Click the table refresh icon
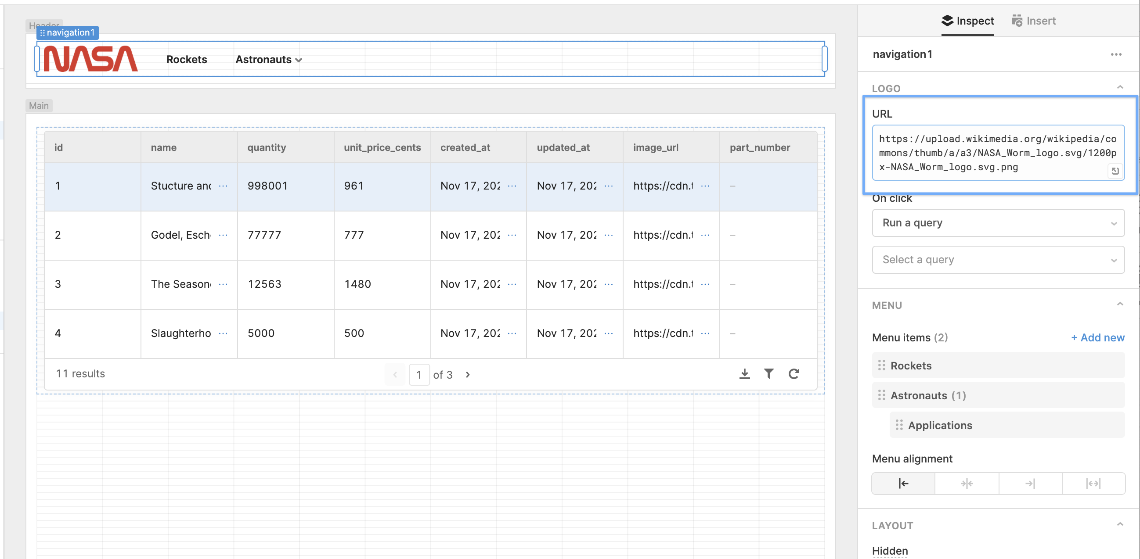Screen dimensions: 1140x559 (794, 374)
